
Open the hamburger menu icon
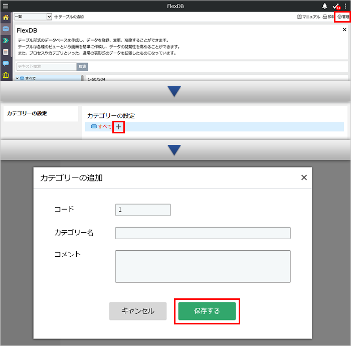pyautogui.click(x=6, y=6)
